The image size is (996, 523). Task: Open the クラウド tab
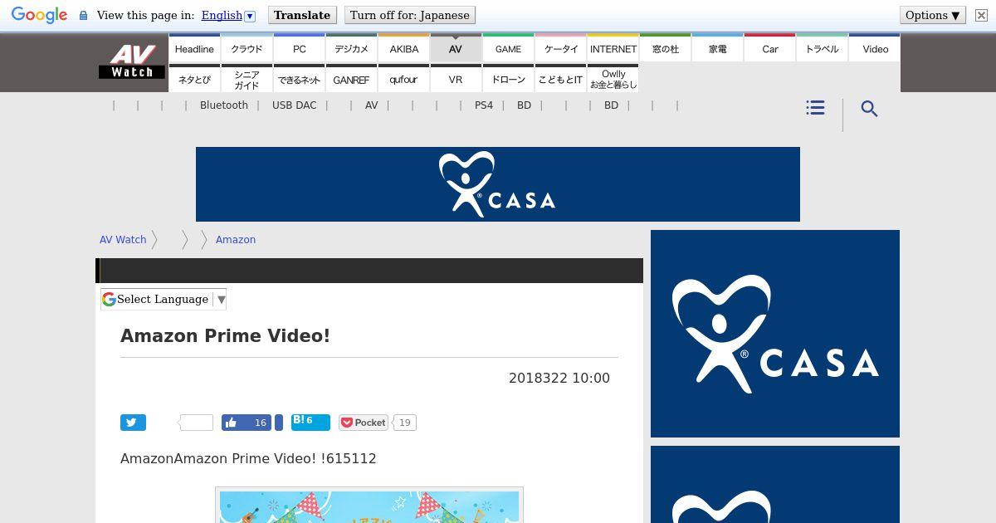coord(247,48)
